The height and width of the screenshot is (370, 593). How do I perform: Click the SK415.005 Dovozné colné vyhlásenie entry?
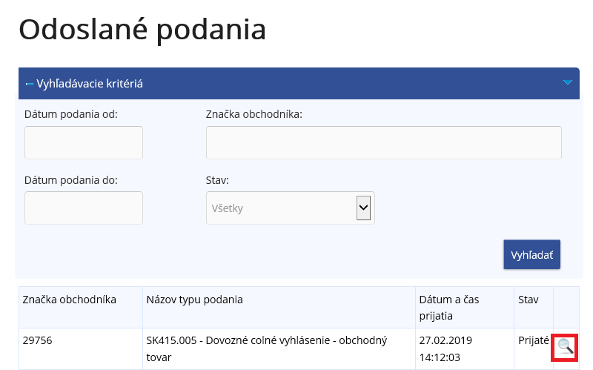coord(267,348)
